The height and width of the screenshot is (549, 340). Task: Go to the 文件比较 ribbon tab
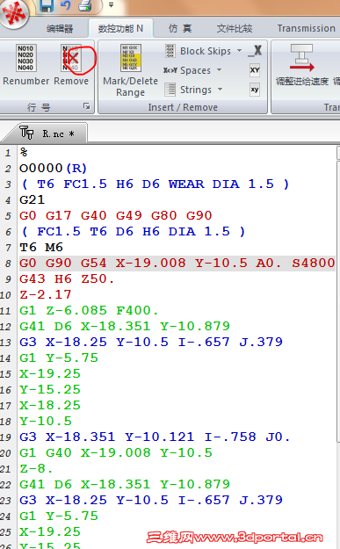click(235, 28)
